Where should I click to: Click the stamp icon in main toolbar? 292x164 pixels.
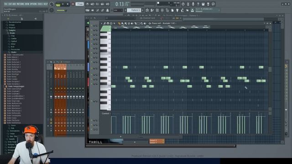[x=108, y=10]
